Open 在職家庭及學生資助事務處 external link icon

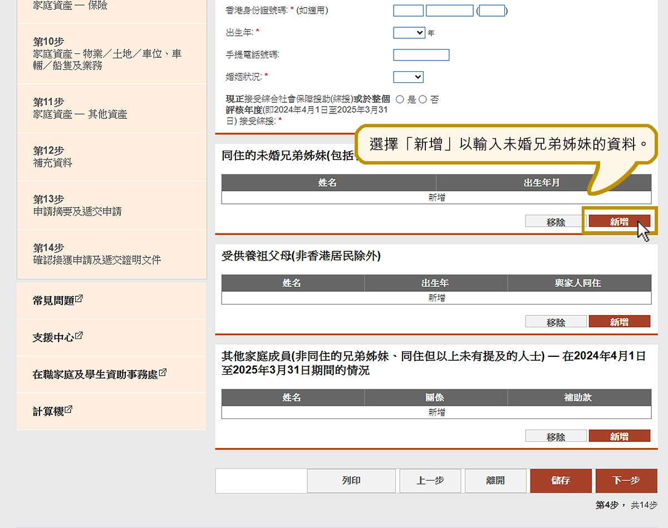pos(163,373)
